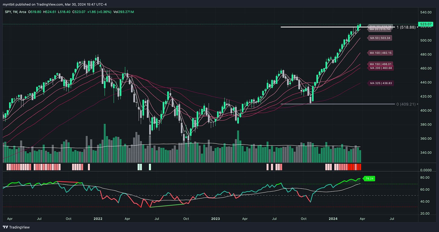Click the gray 409.21 horizontal Fibonacci line
The image size is (439, 232).
(x=338, y=104)
